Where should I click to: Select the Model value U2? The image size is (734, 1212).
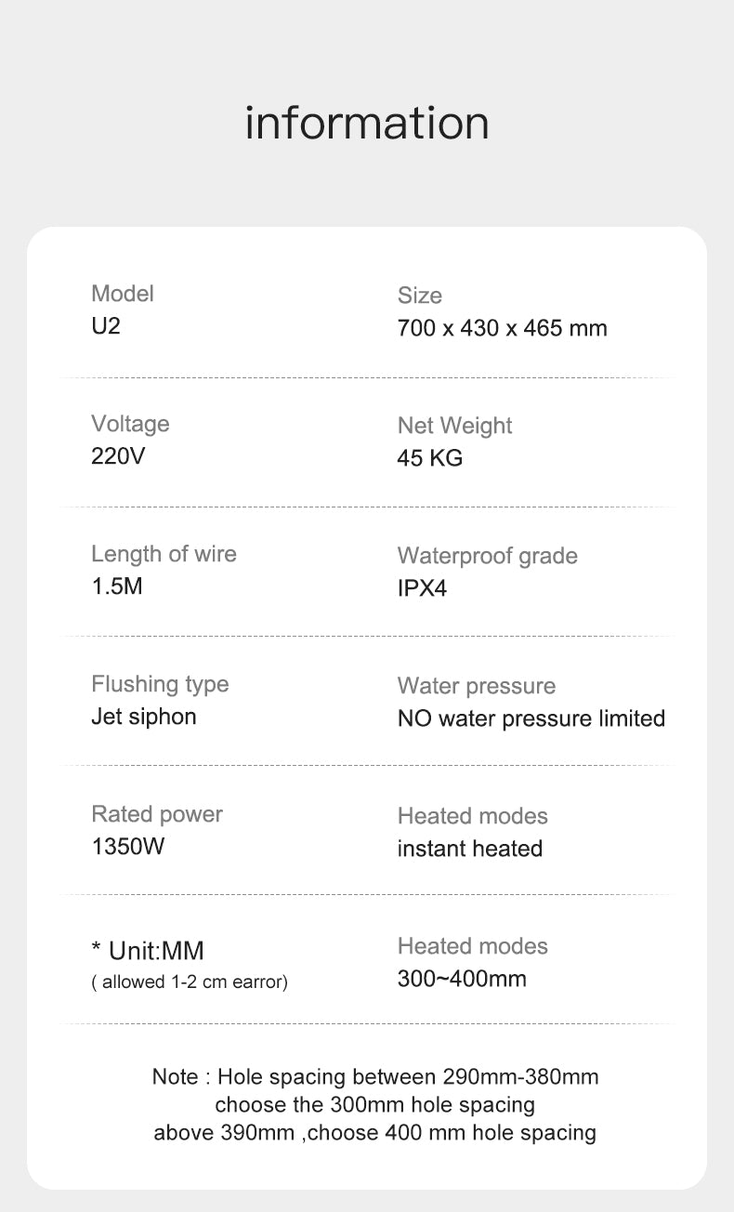click(106, 326)
